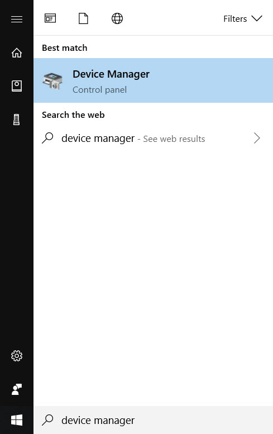
Task: Filter results by Documents icon
Action: click(x=83, y=18)
